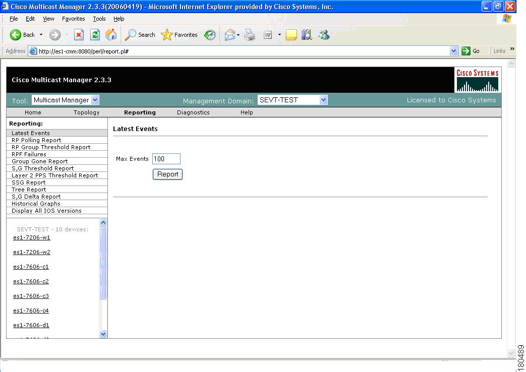Image resolution: width=526 pixels, height=372 pixels.
Task: Open Display All IOS Versions
Action: click(57, 211)
